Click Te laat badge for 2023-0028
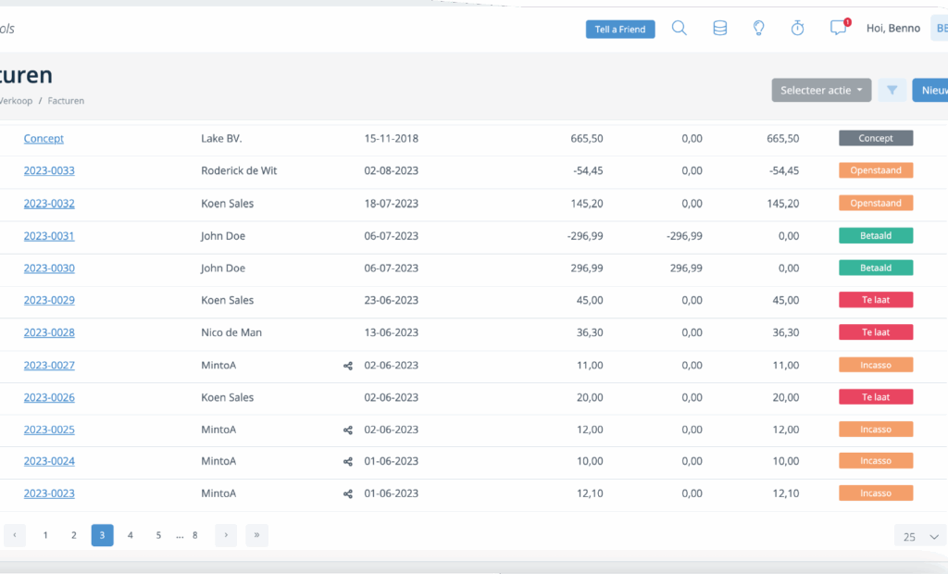The height and width of the screenshot is (574, 948). coord(876,332)
